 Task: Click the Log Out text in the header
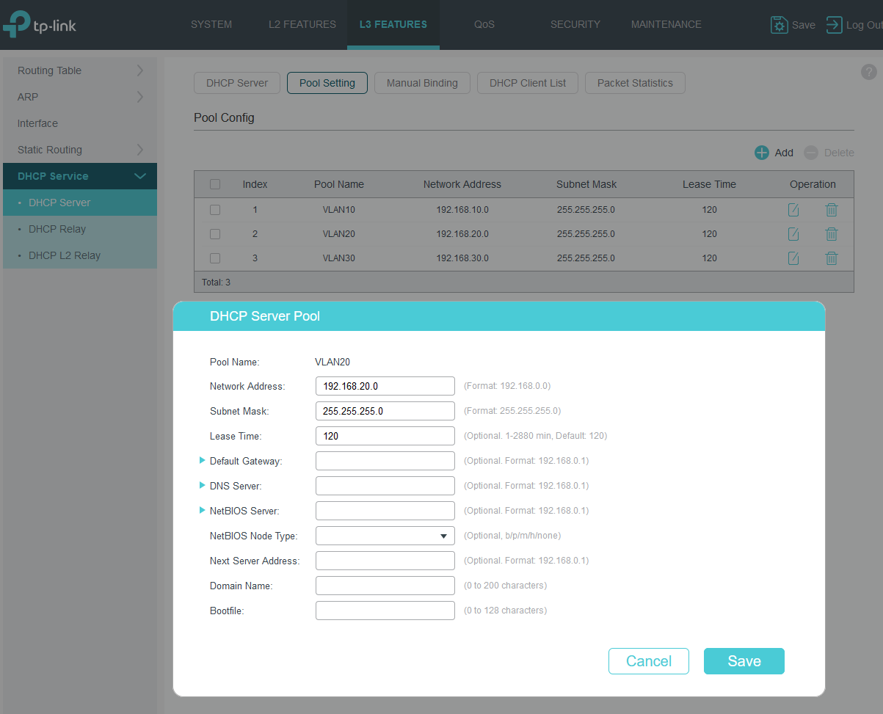coord(864,25)
